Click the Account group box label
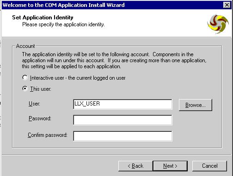233x176 pixels. [x=25, y=46]
